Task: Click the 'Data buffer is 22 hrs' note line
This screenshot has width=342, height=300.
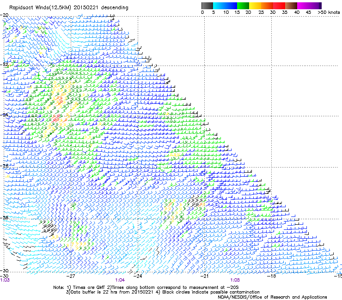Action: (x=163, y=292)
